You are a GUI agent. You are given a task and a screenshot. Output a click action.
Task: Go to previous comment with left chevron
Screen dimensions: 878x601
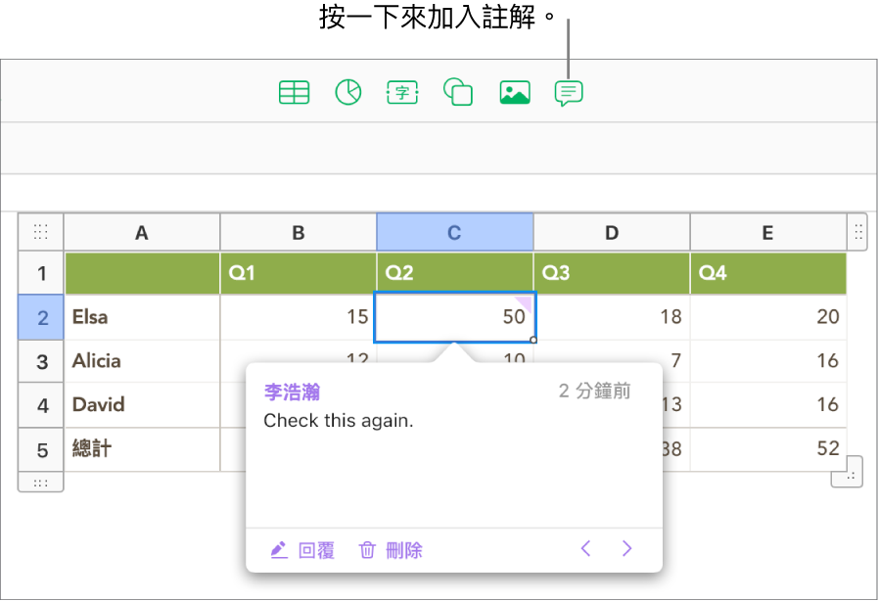tap(585, 549)
